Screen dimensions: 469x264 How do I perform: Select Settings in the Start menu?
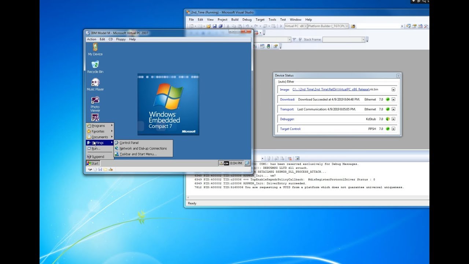tap(100, 143)
